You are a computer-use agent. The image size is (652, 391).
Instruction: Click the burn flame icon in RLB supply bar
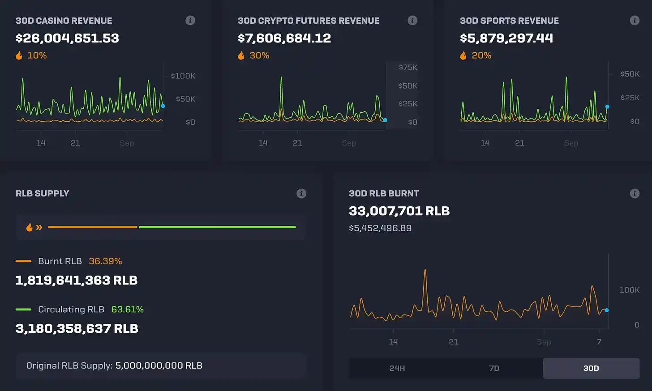(30, 227)
